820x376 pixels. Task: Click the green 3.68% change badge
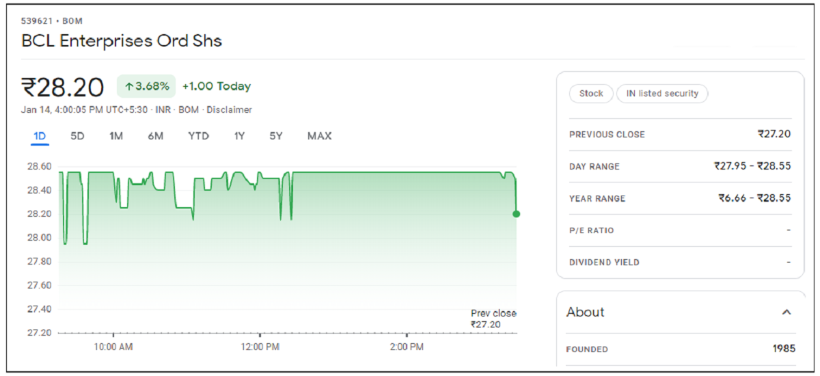[147, 86]
